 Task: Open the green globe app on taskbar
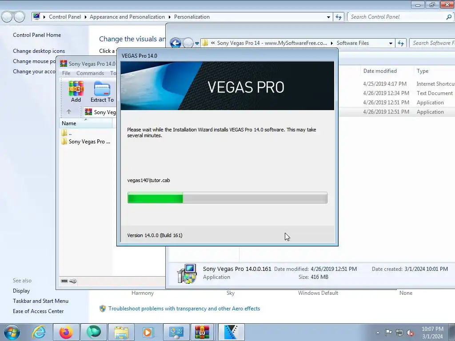coord(93,332)
